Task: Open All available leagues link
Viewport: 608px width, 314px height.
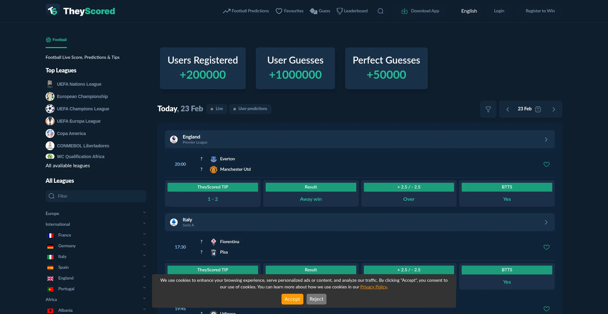Action: point(68,166)
